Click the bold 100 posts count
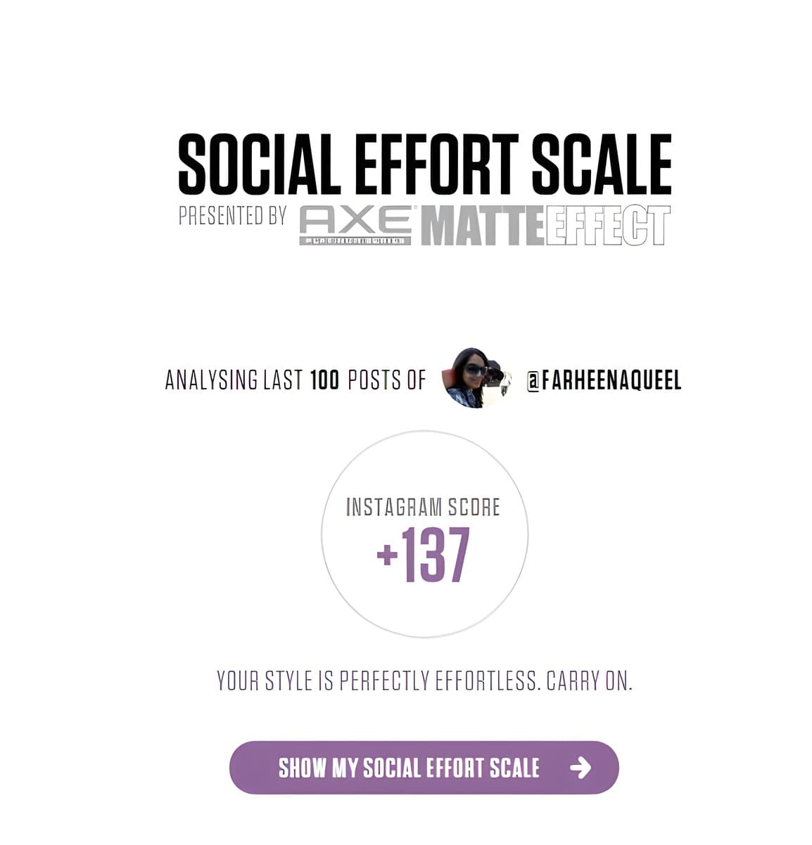Image resolution: width=812 pixels, height=845 pixels. point(324,380)
